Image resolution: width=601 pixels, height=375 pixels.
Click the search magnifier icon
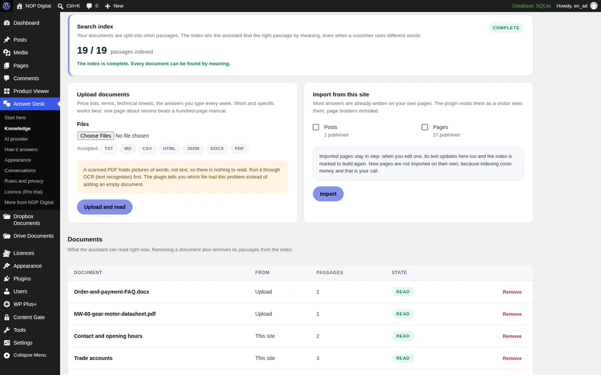click(x=61, y=6)
